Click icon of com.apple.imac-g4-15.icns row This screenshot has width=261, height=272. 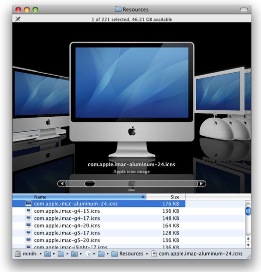coord(28,211)
